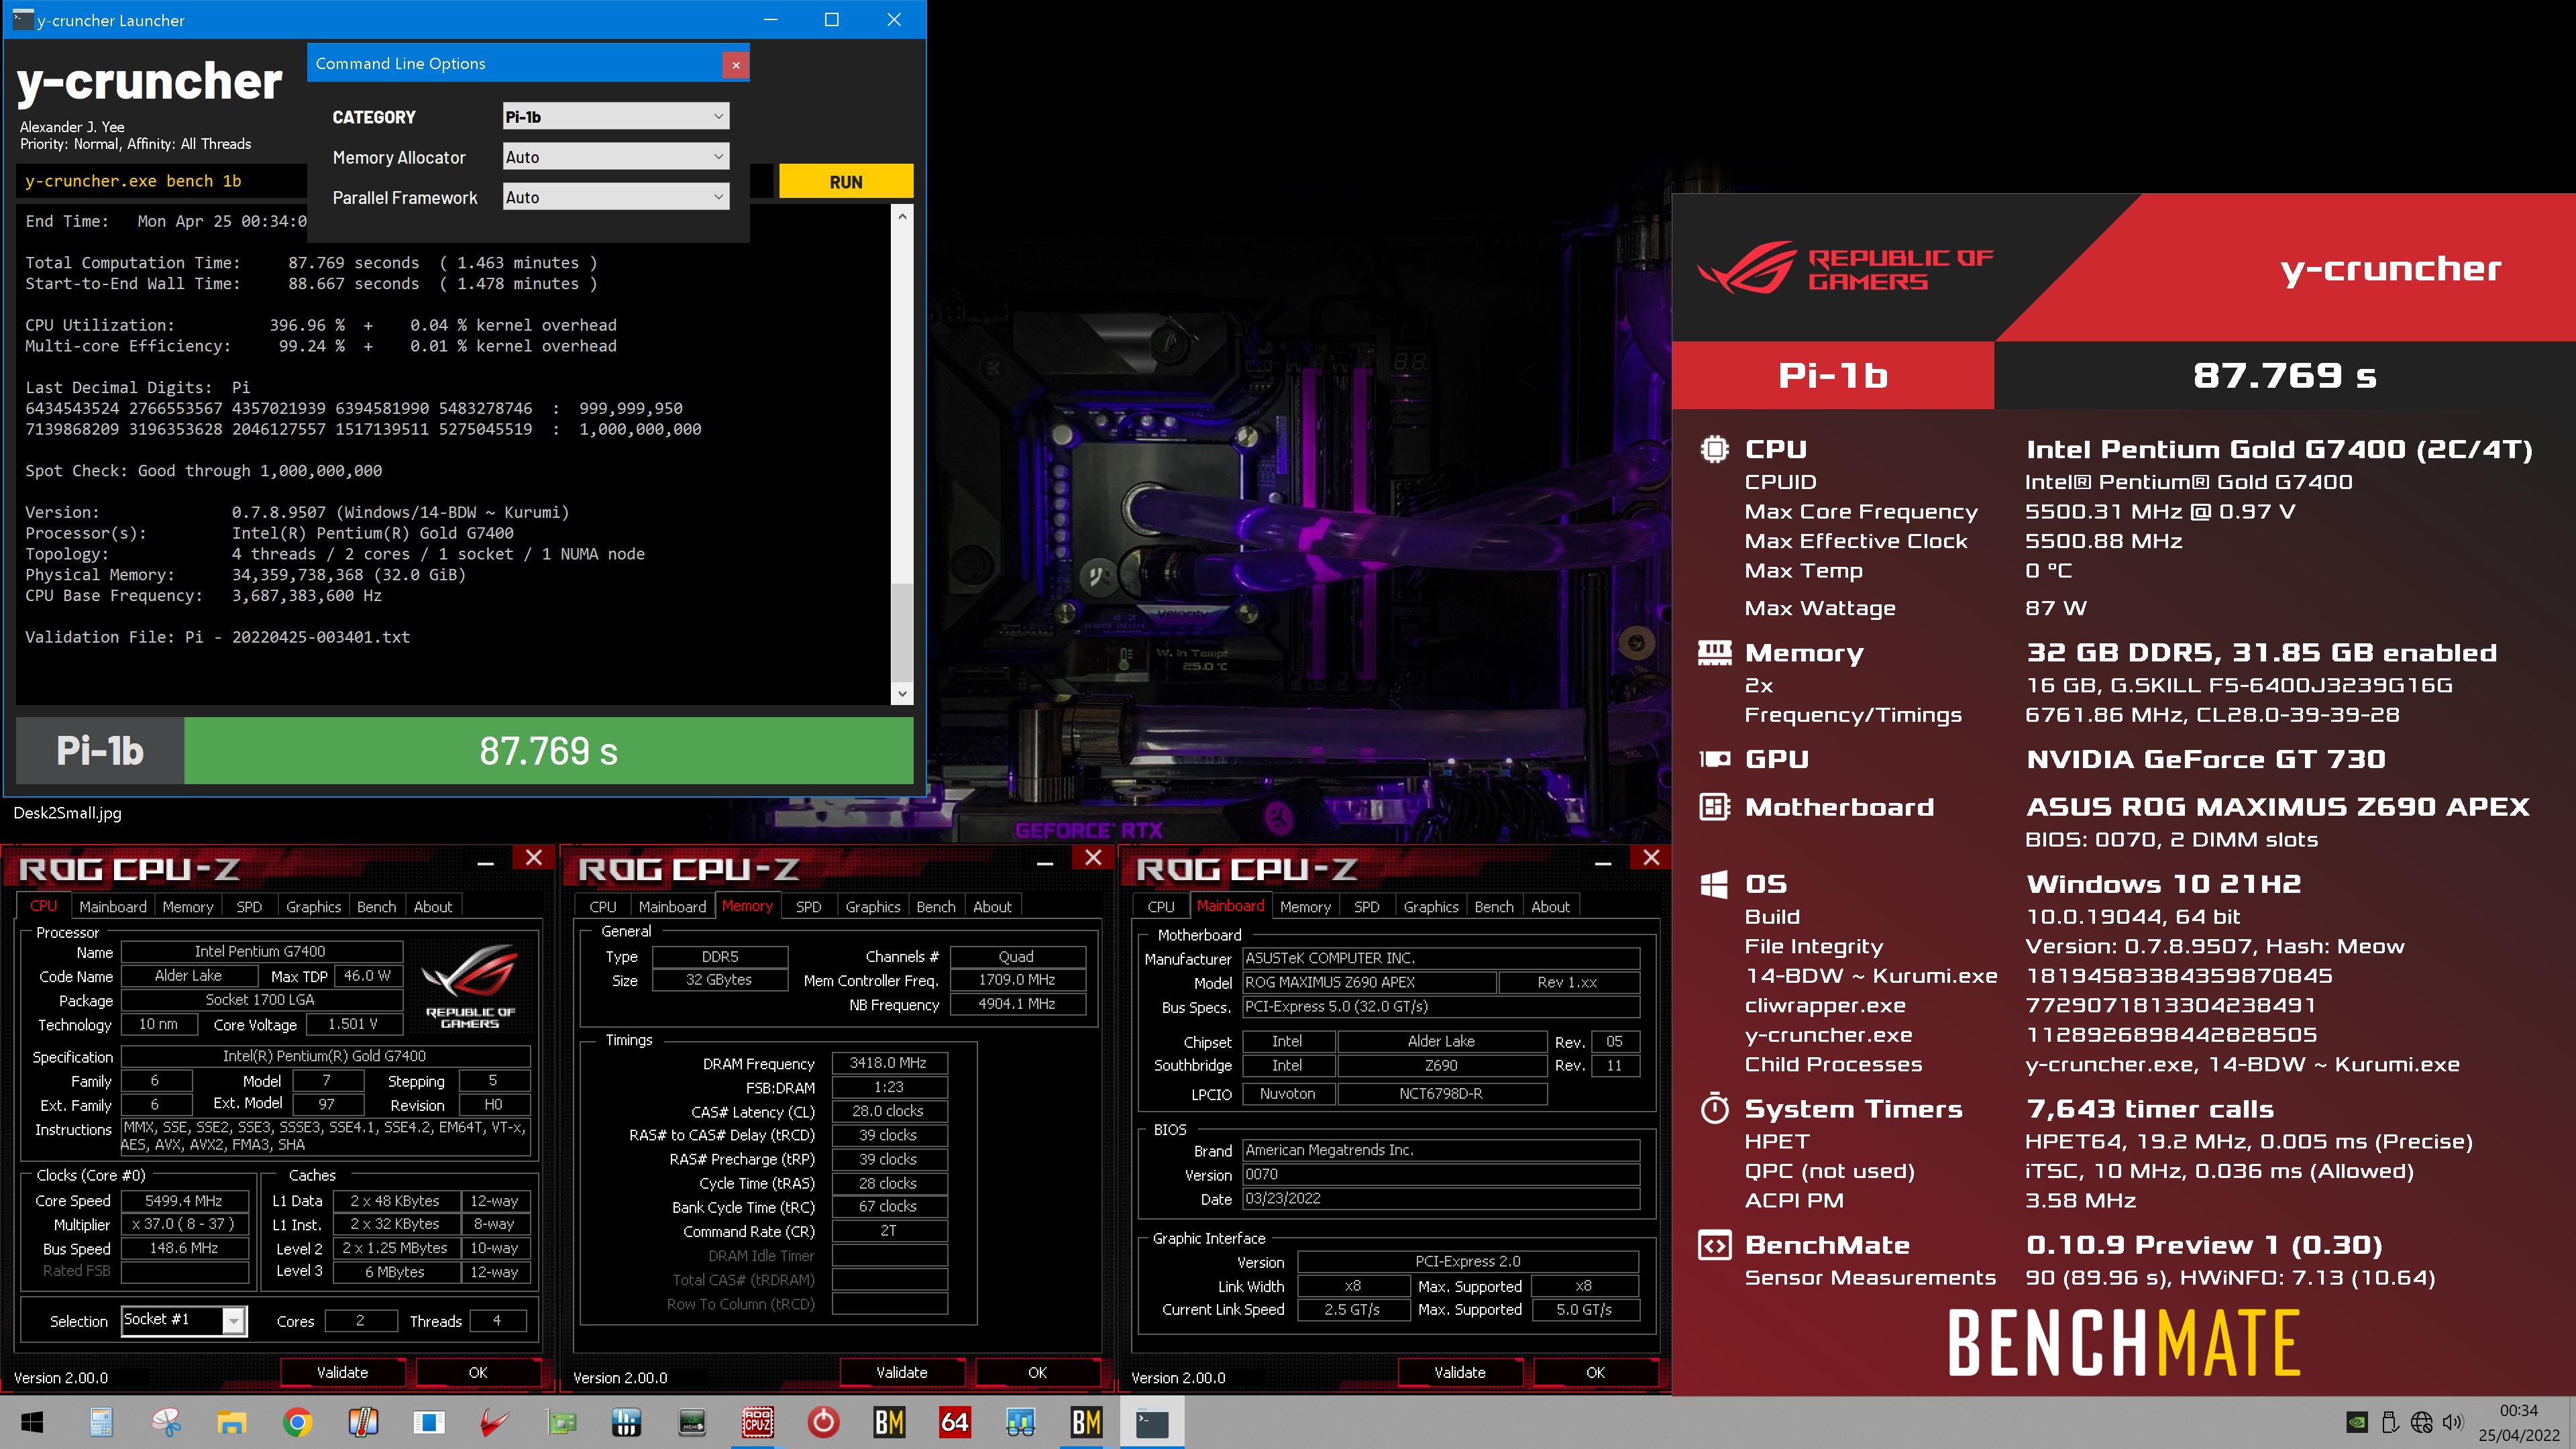Click the Validation File line in output
The image size is (2576, 1449).
[217, 637]
